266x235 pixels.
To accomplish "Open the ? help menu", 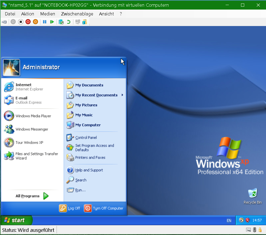I will 121,14.
